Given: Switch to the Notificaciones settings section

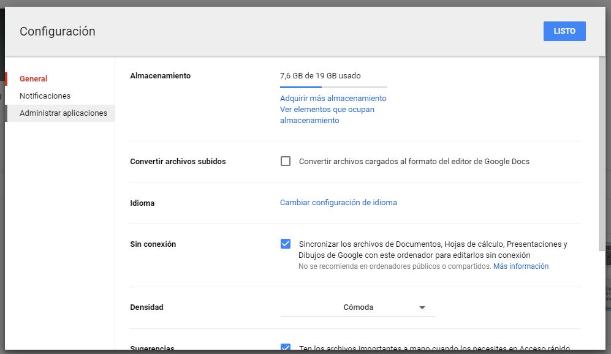Looking at the screenshot, I should tap(45, 96).
